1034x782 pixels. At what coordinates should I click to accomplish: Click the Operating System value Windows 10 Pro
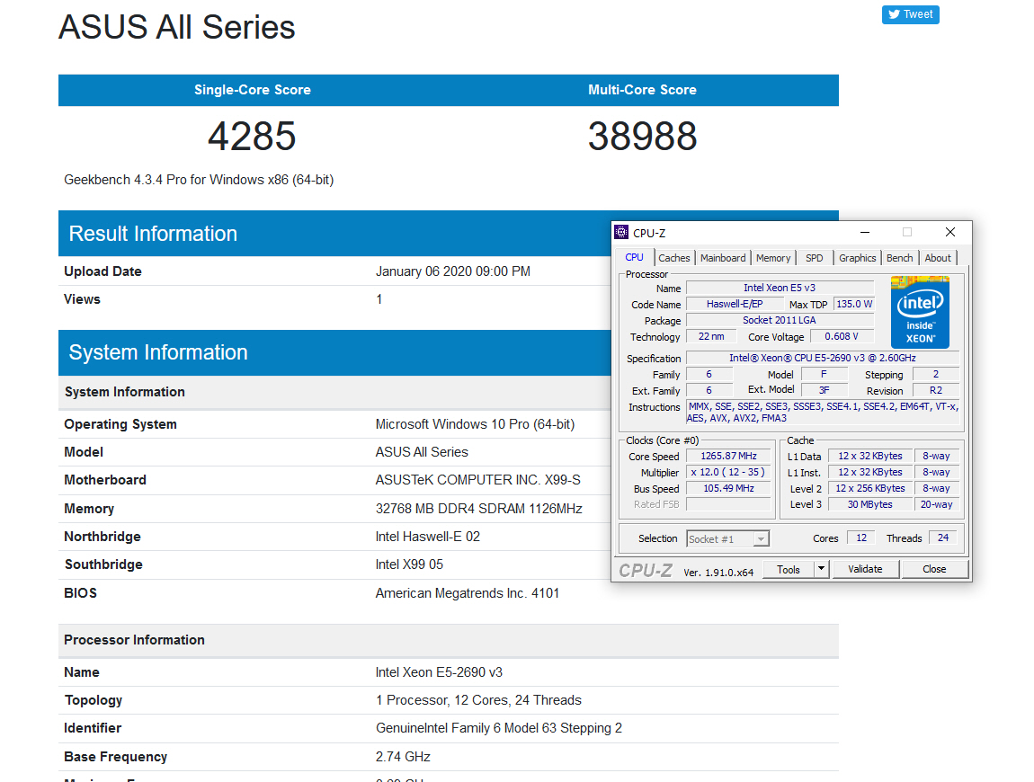(x=475, y=424)
